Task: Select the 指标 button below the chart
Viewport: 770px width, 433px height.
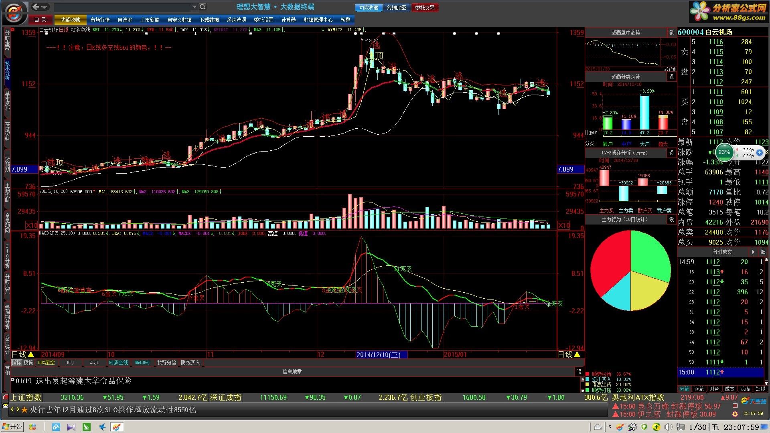Action: tap(16, 362)
